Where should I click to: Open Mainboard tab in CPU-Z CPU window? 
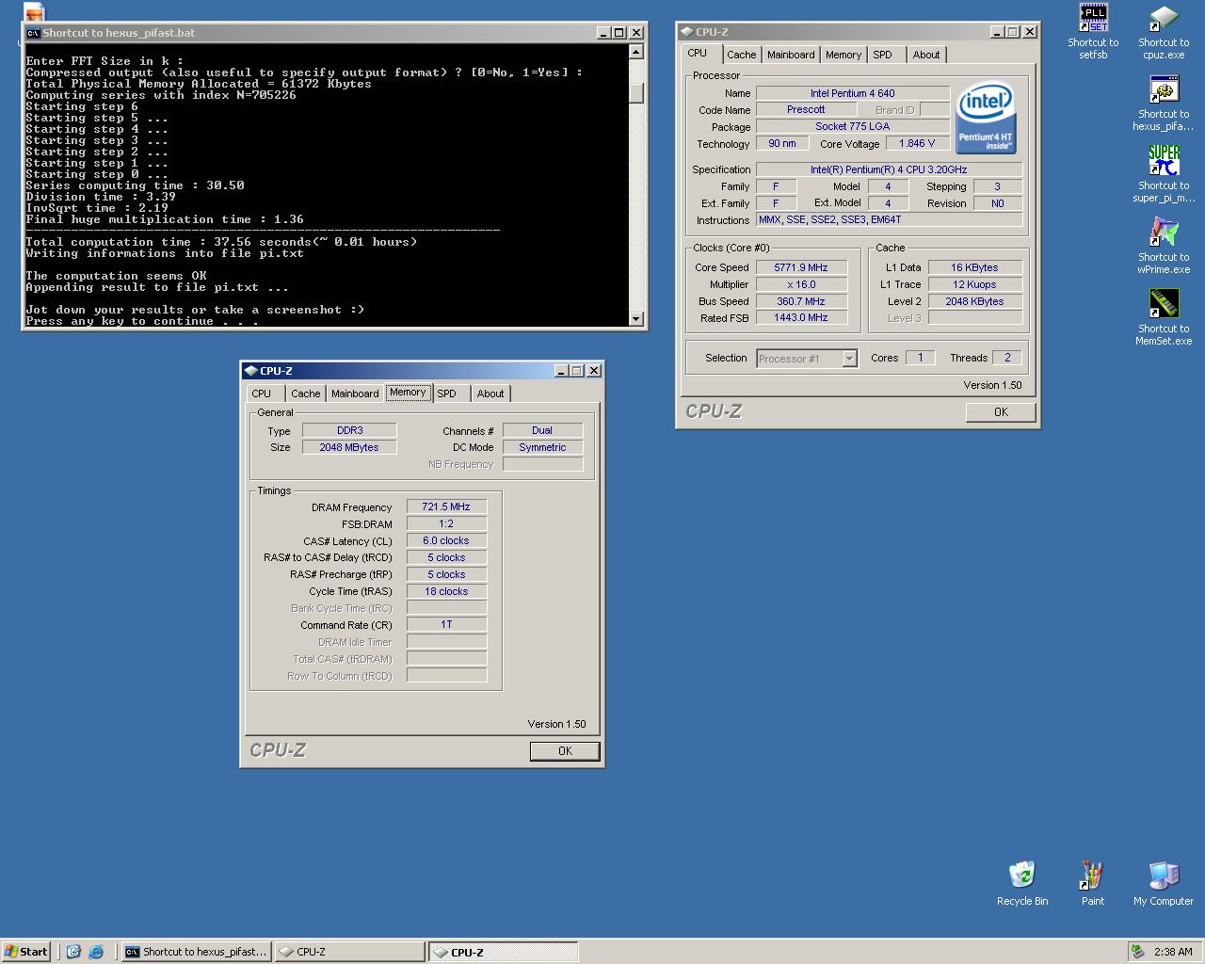point(791,55)
